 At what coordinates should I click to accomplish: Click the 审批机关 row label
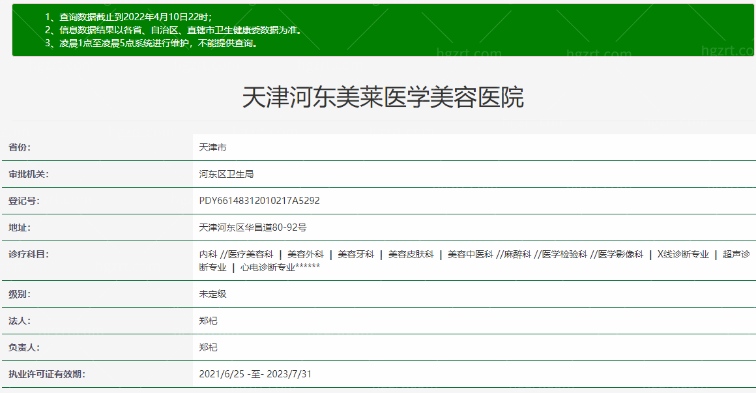29,174
